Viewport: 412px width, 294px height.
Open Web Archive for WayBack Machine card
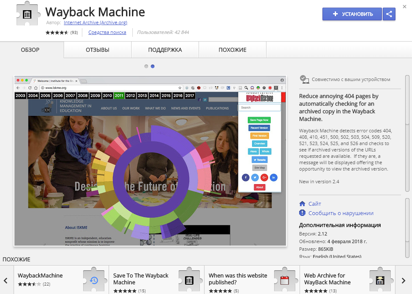coord(348,280)
